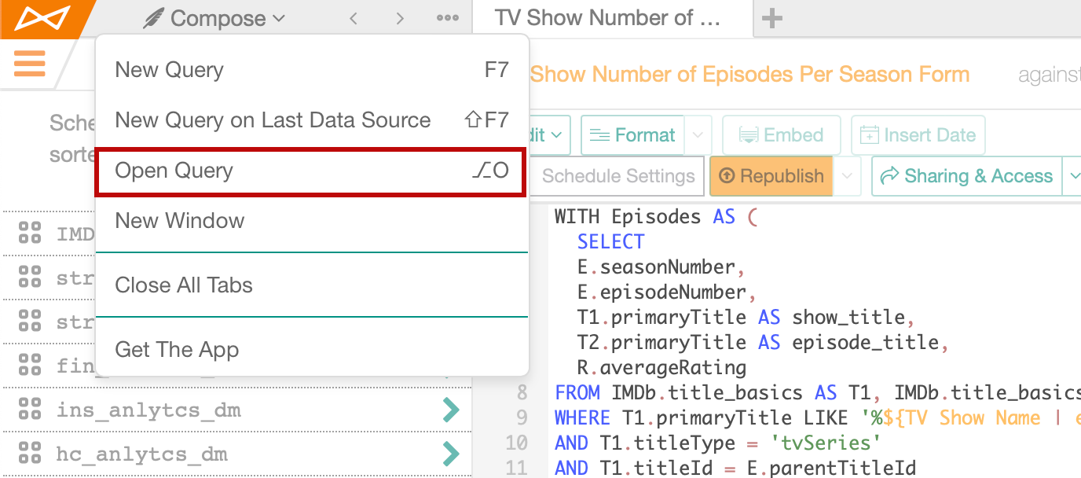The image size is (1081, 478).
Task: Click the R.averageRating code line
Action: [x=661, y=367]
